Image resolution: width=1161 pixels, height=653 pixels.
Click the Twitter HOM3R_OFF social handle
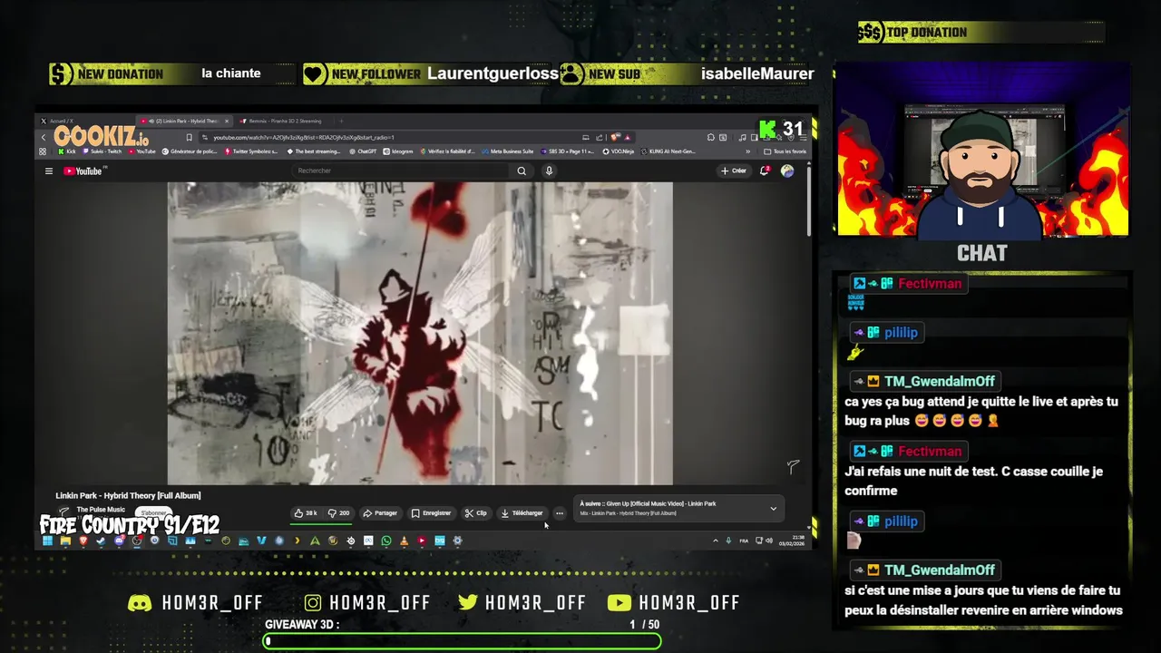[522, 603]
